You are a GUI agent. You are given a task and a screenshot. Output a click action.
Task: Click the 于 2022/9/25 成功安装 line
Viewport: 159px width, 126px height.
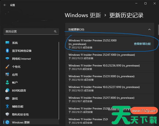click(81, 112)
